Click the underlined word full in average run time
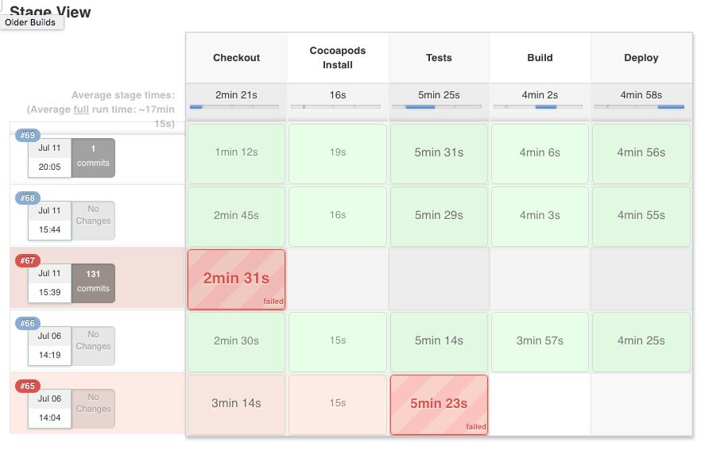The image size is (701, 450). [81, 110]
